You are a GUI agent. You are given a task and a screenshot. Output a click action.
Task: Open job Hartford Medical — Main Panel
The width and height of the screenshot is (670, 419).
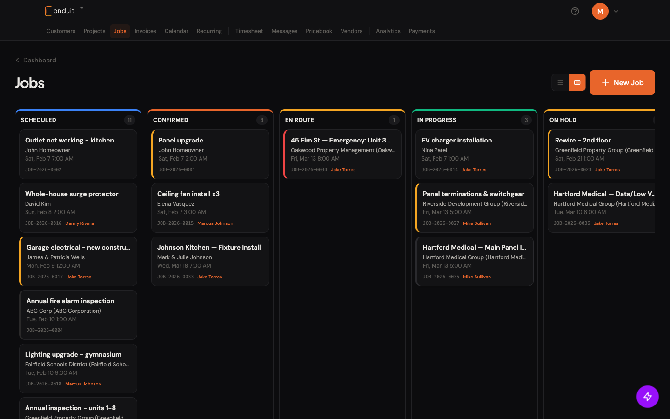coord(475,261)
